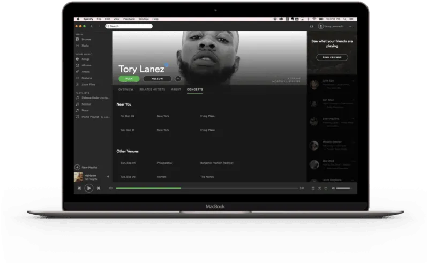This screenshot has width=427, height=263.
Task: Mute with the speaker icon
Action: 333,188
